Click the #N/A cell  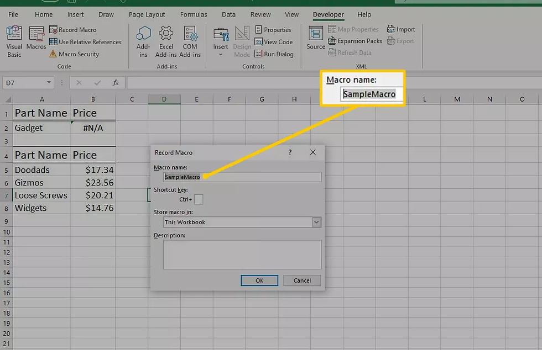click(93, 128)
